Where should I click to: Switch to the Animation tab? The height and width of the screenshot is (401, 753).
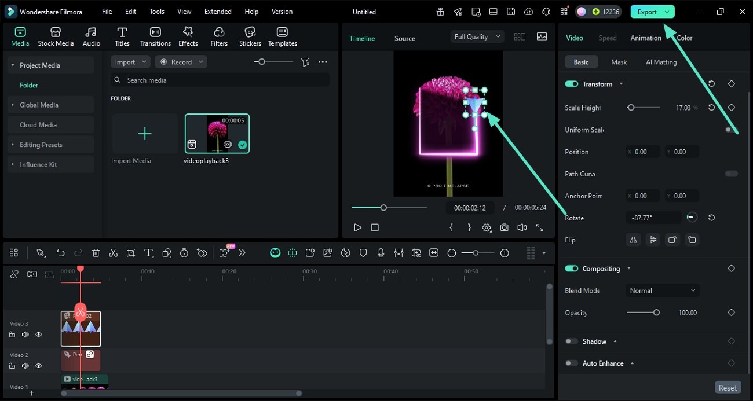pyautogui.click(x=645, y=38)
